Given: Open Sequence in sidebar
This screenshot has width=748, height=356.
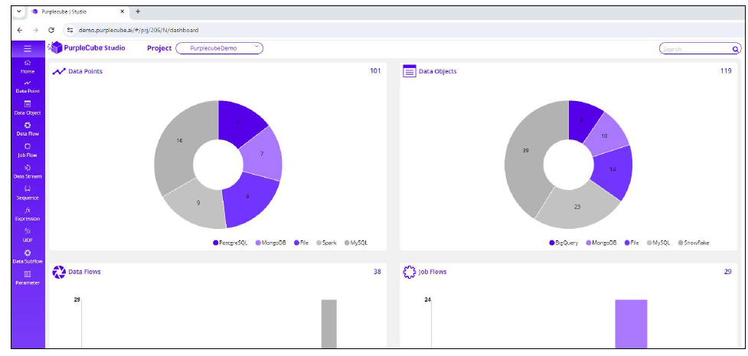Looking at the screenshot, I should tap(28, 193).
